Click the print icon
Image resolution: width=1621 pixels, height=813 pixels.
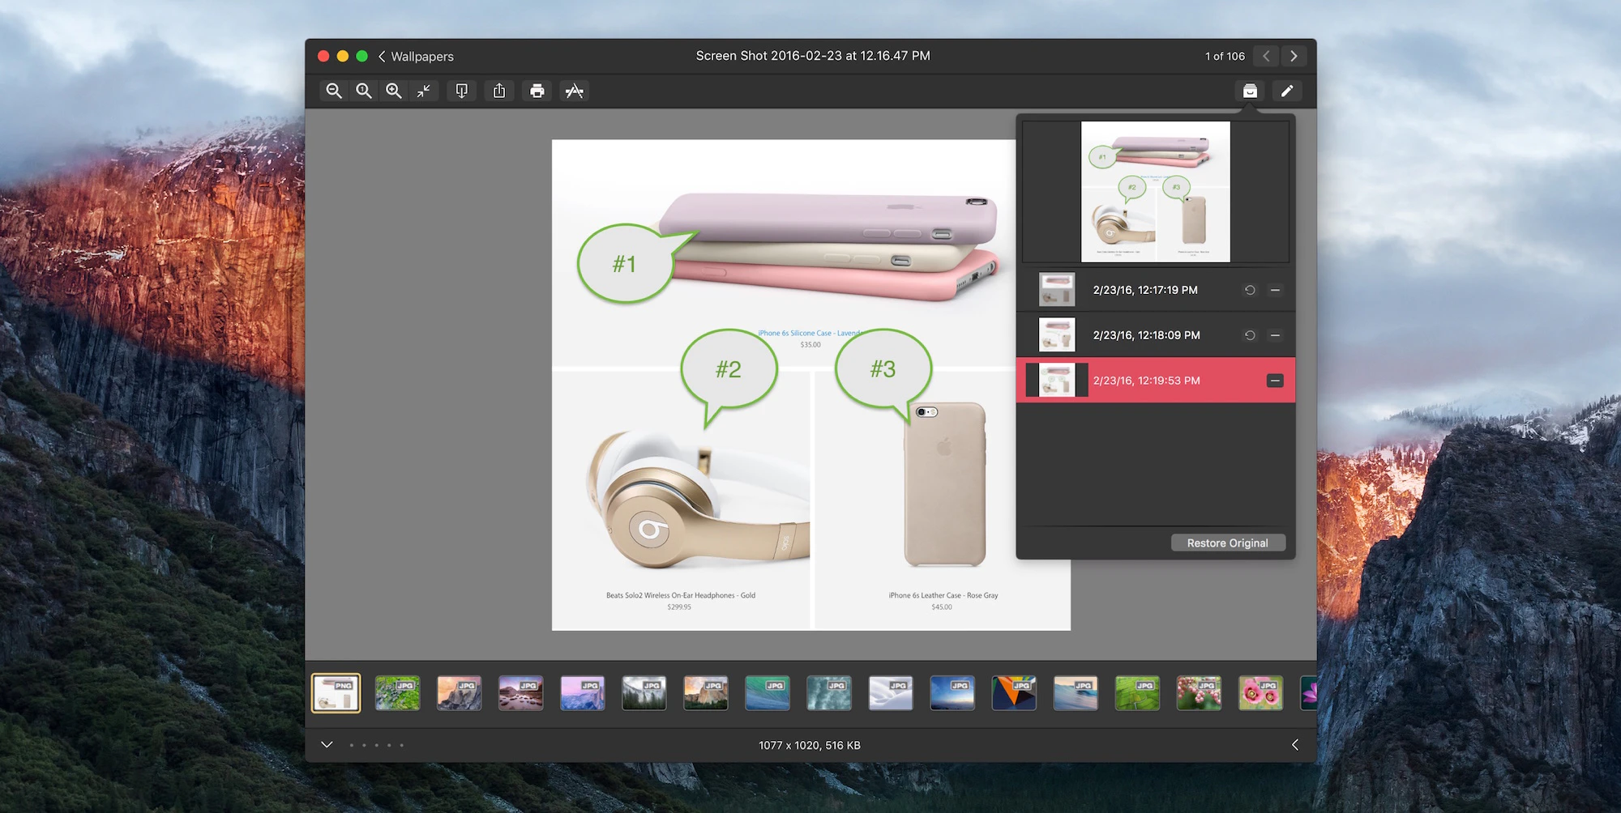coord(537,91)
